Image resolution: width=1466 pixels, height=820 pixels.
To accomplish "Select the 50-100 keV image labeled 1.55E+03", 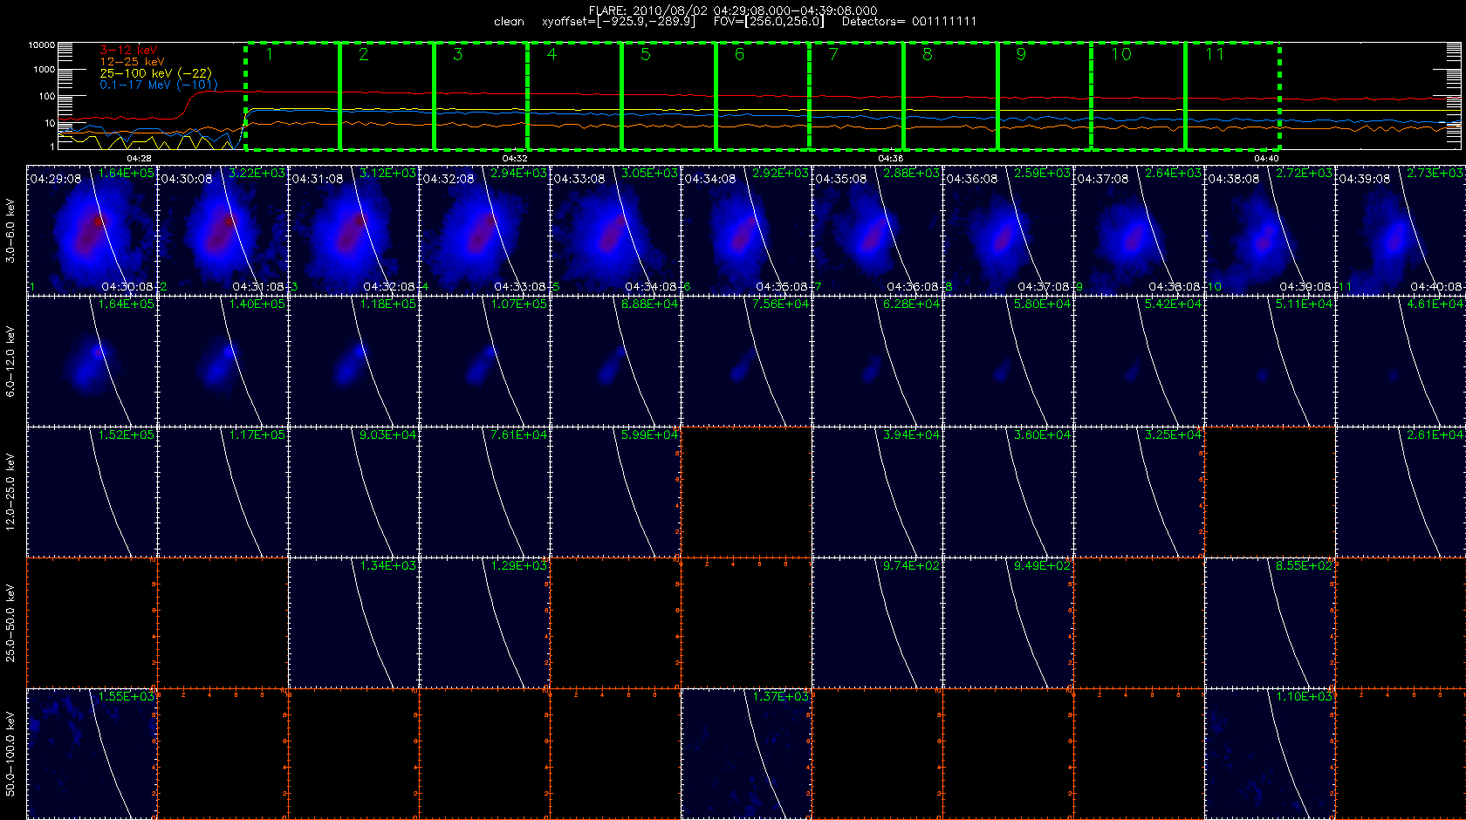I will [92, 754].
